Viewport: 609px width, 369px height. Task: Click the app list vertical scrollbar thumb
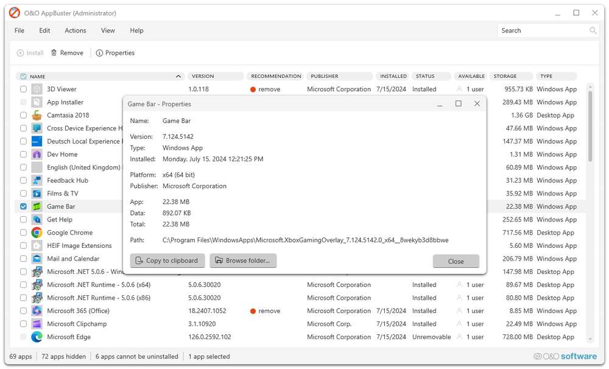pos(590,126)
